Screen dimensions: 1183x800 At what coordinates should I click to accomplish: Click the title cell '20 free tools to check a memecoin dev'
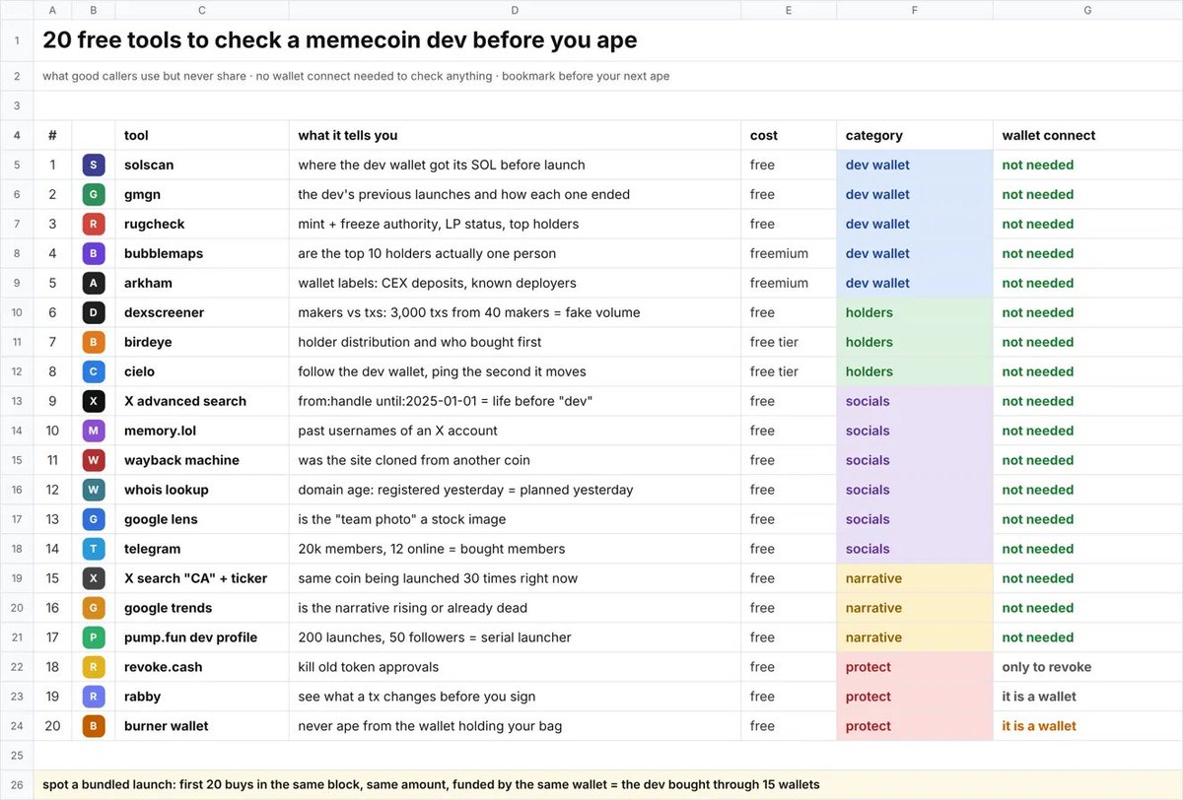(340, 40)
